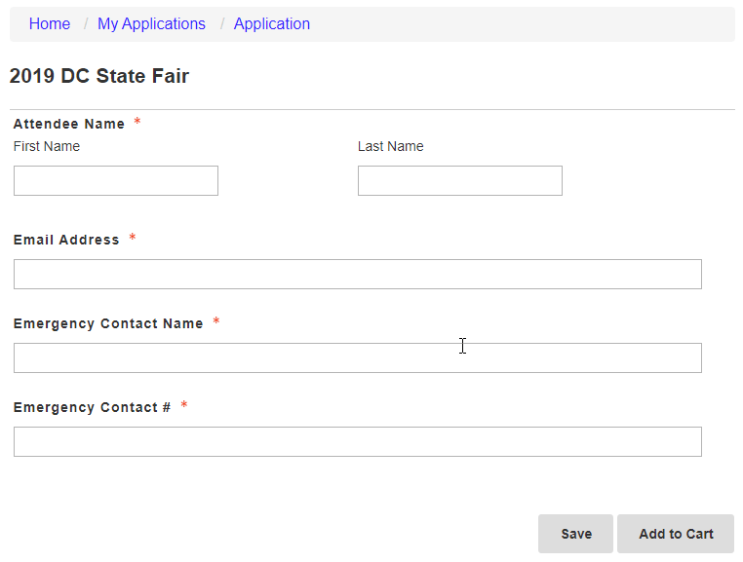Click the Email Address field label
Viewport: 743px width, 562px height.
coord(66,240)
